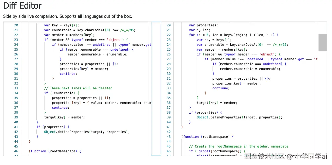This screenshot has height=165, width=332.
Task: Click line number 43 in the modified editor gutter
Action: point(169,137)
